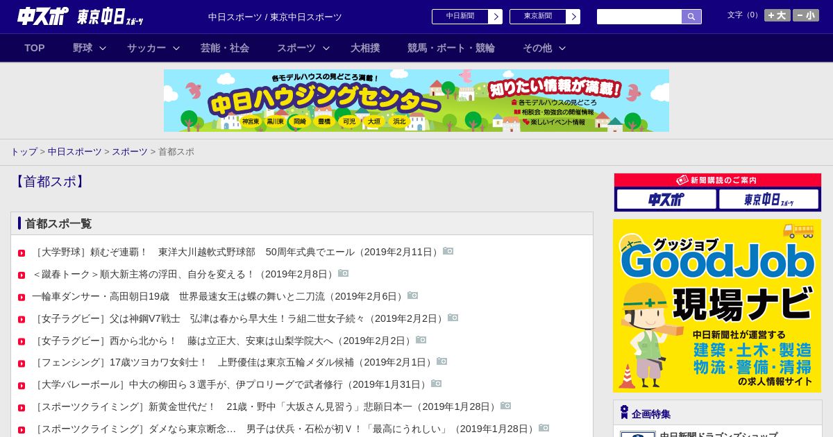Open the 競馬・ボート・競輪 navigation item
Image resolution: width=833 pixels, height=437 pixels.
coord(451,48)
